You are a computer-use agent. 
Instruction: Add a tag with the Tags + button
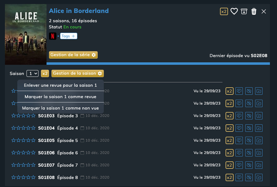(x=68, y=36)
